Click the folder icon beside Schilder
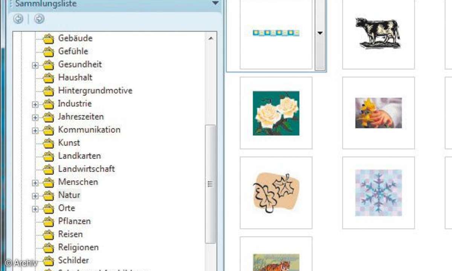Screen dimensions: 452x271 (49, 261)
